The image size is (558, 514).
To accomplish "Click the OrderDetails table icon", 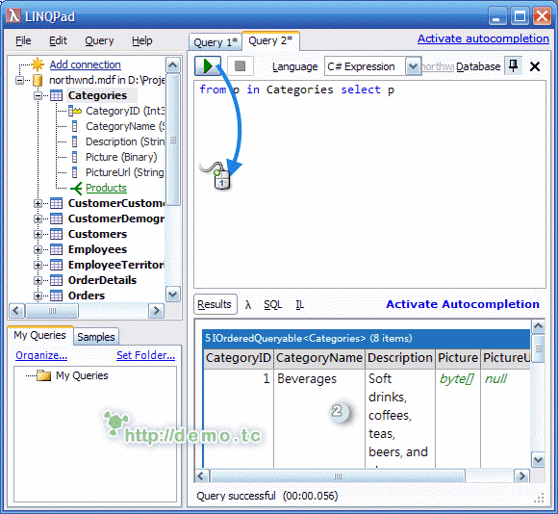I will [x=56, y=280].
